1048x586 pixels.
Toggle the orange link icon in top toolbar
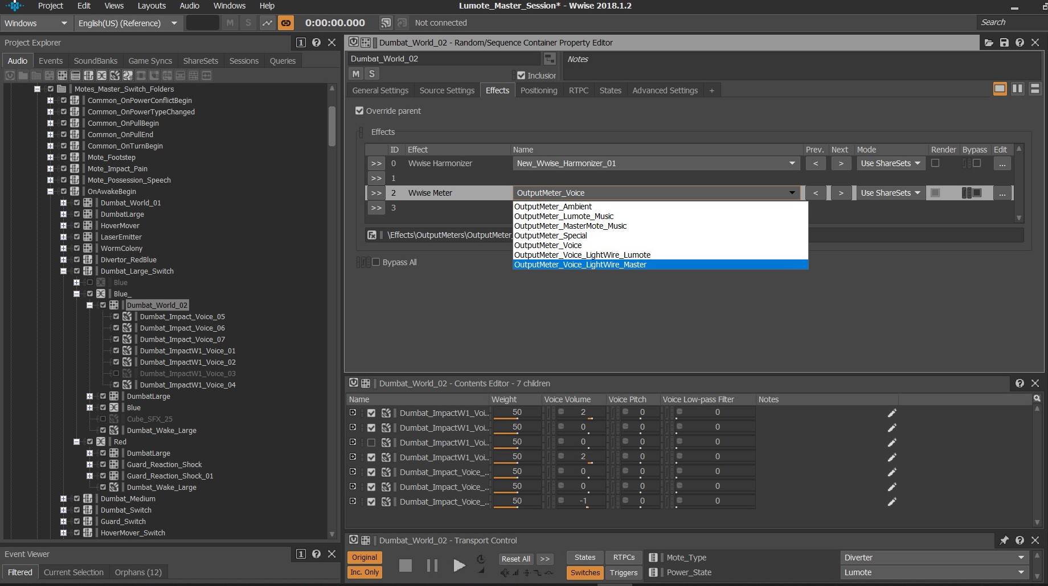(x=286, y=23)
